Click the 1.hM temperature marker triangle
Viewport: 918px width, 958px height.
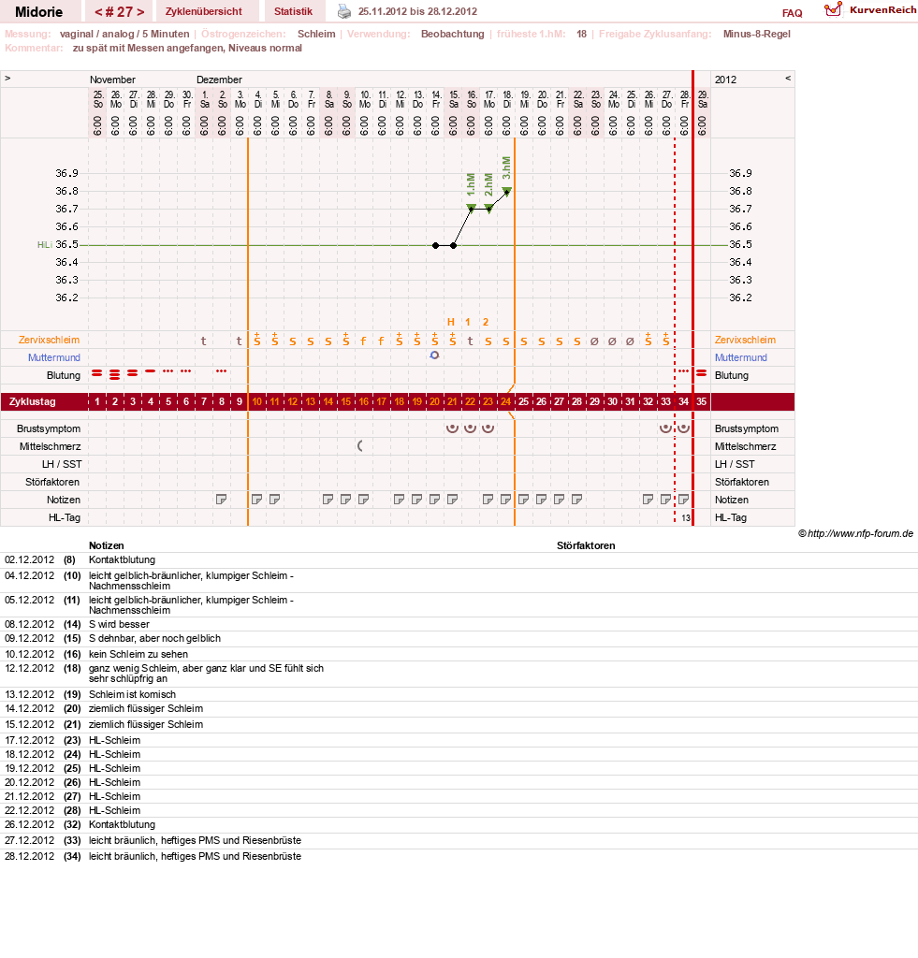tap(471, 209)
